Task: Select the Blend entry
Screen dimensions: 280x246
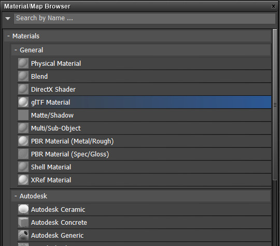Action: point(144,76)
